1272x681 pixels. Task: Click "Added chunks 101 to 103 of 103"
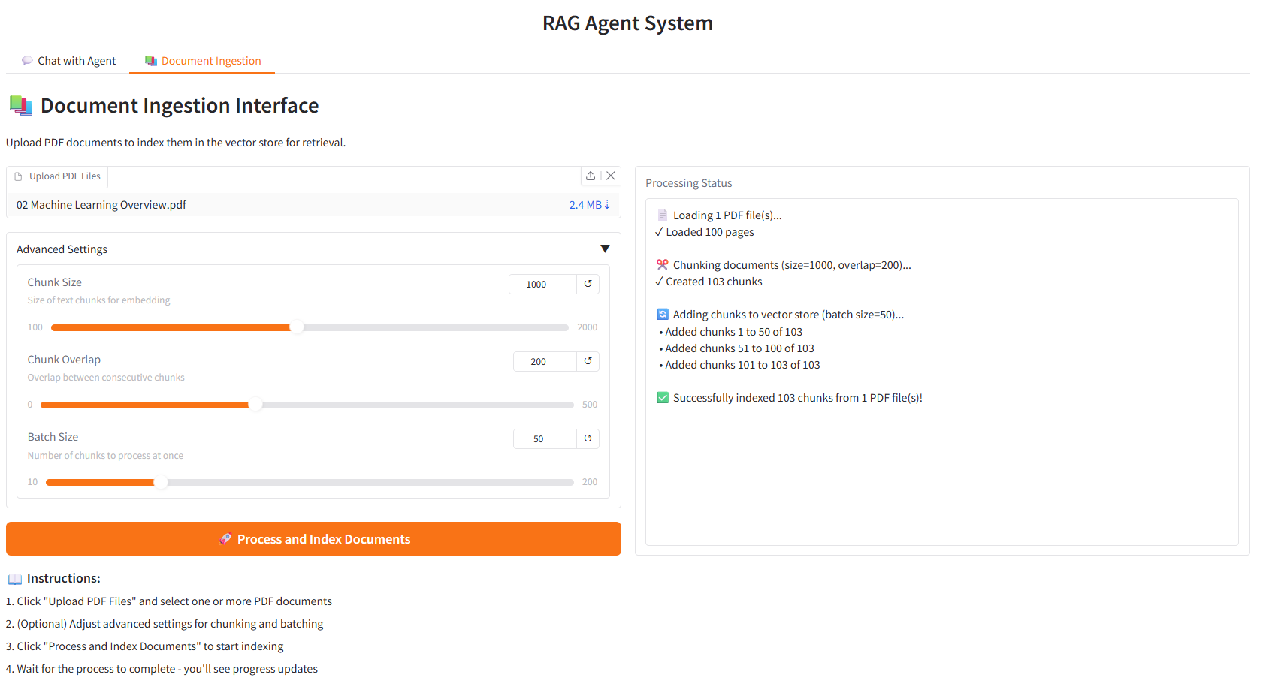pos(739,365)
